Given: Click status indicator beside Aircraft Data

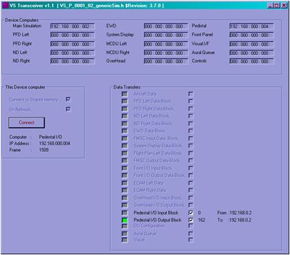Looking at the screenshot, I should pyautogui.click(x=124, y=94).
